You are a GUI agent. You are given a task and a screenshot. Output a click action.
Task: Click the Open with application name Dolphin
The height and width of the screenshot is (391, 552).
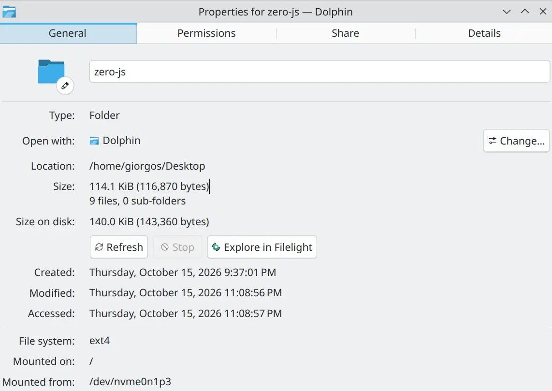click(121, 141)
